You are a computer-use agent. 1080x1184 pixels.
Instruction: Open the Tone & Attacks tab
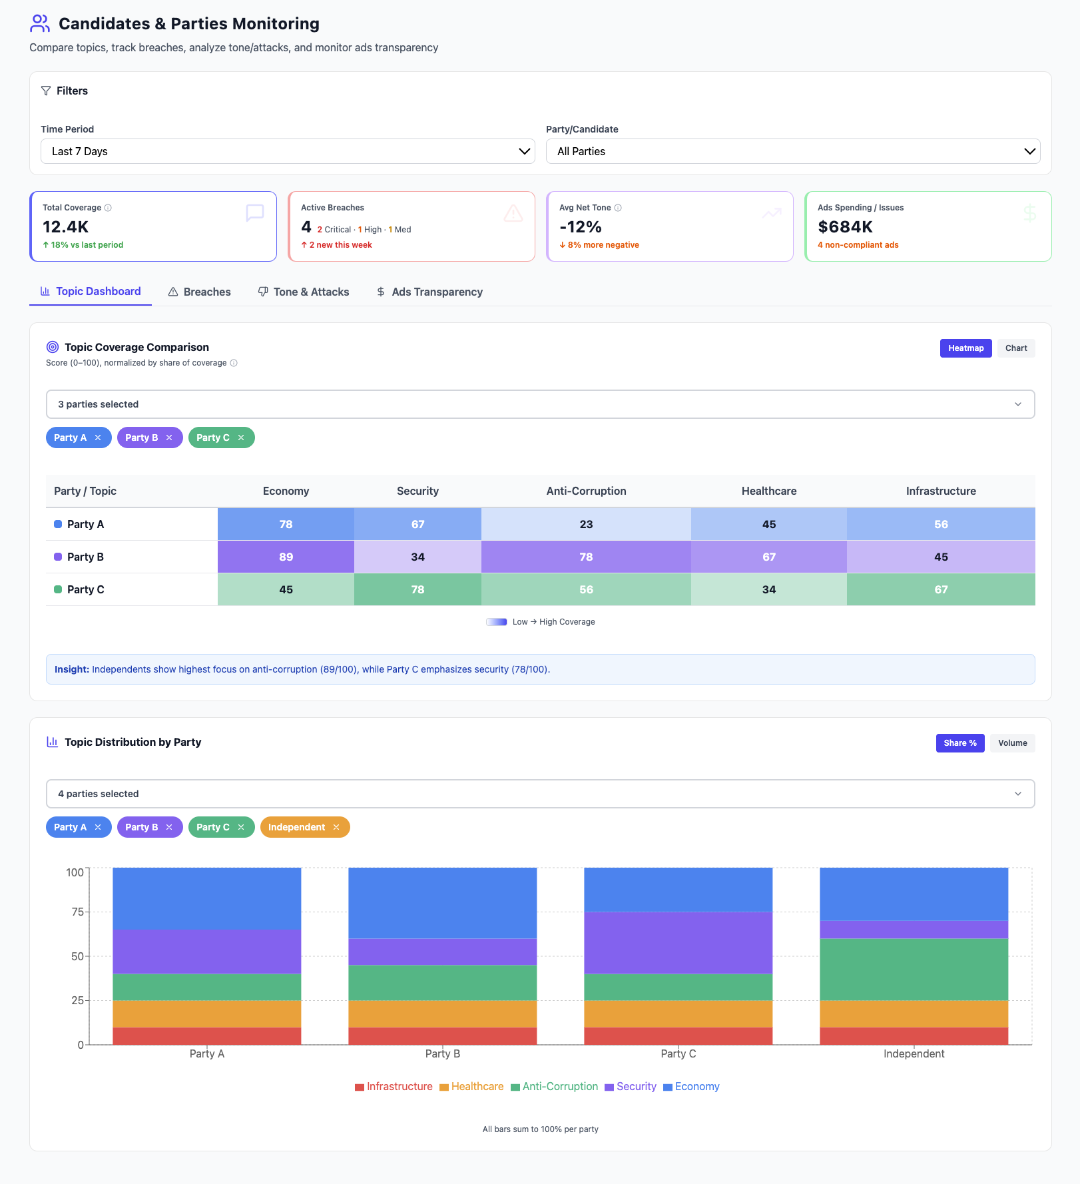304,292
